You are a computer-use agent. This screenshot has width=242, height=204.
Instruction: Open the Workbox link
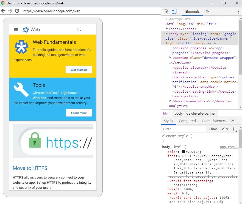pyautogui.click(x=39, y=98)
